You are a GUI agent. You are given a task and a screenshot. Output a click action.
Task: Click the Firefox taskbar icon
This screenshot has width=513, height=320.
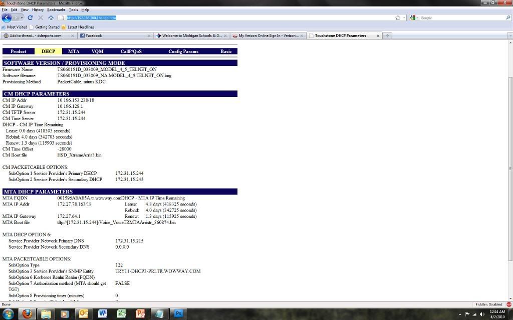pyautogui.click(x=27, y=314)
